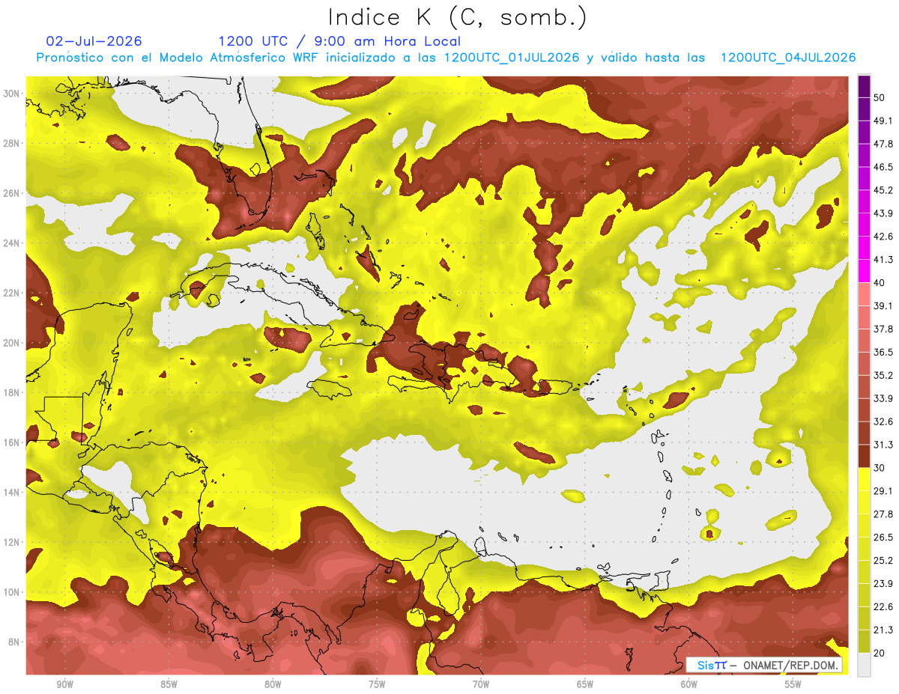Select the date text "02-Jul-2026"
The width and height of the screenshot is (899, 694).
tap(94, 41)
